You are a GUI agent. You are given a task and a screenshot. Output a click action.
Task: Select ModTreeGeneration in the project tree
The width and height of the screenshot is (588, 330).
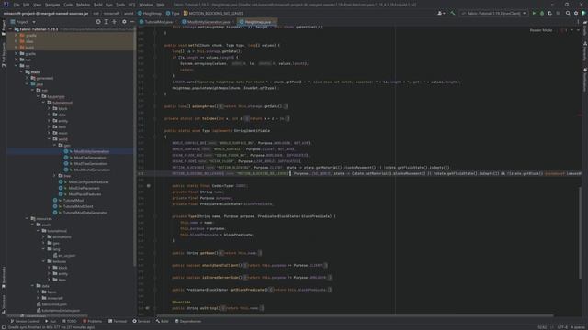(x=91, y=163)
